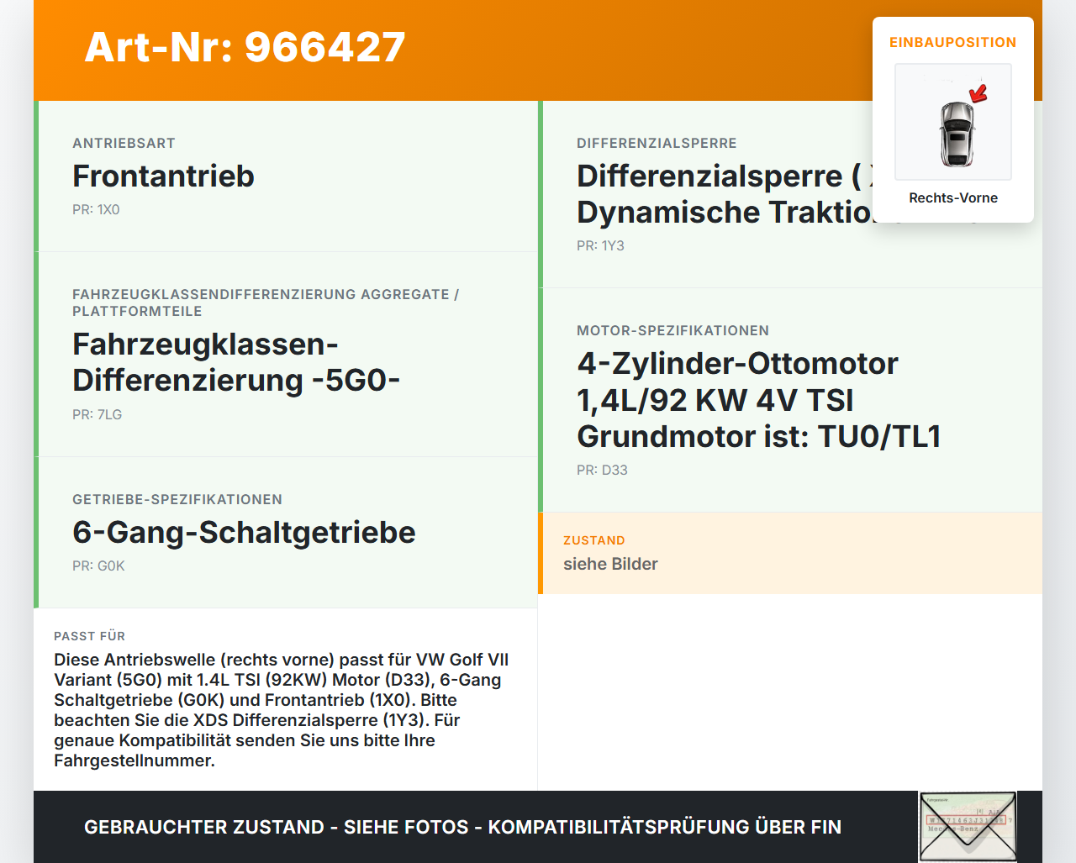
Task: Toggle the siehe Bilder condition note
Action: (x=610, y=564)
